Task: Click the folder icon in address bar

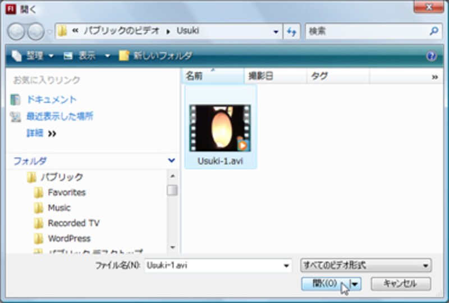Action: tap(62, 31)
